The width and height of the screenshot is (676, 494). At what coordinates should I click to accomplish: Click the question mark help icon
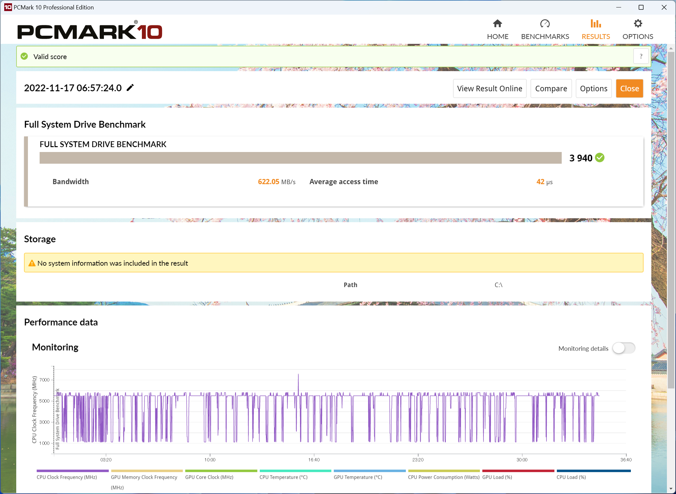[x=641, y=56]
